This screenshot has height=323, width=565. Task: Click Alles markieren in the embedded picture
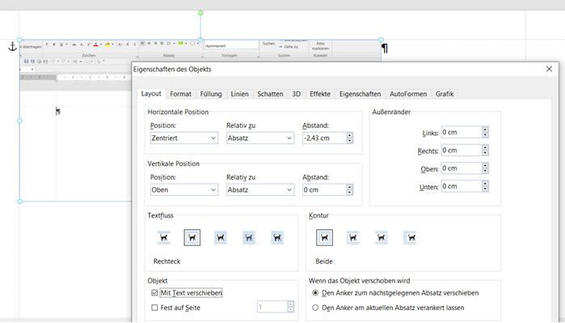pos(320,46)
